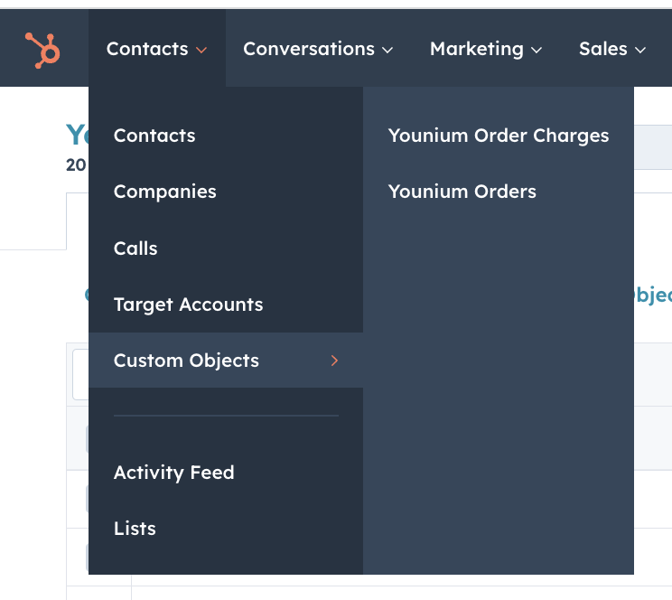
Task: Open the Sales navigation menu
Action: [612, 49]
